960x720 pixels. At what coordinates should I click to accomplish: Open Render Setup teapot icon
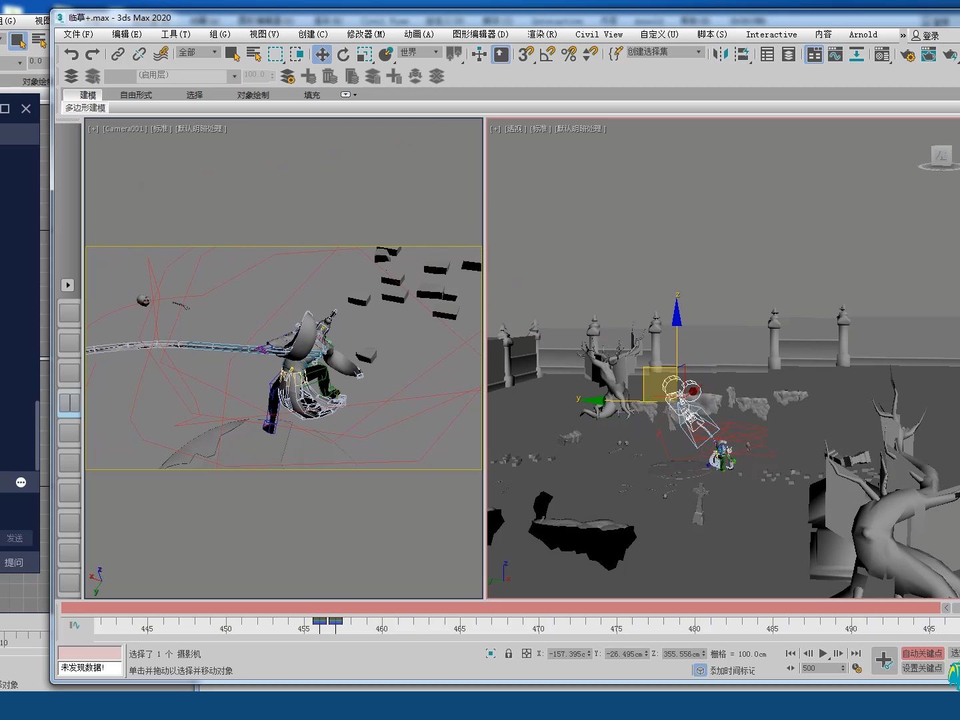[907, 54]
